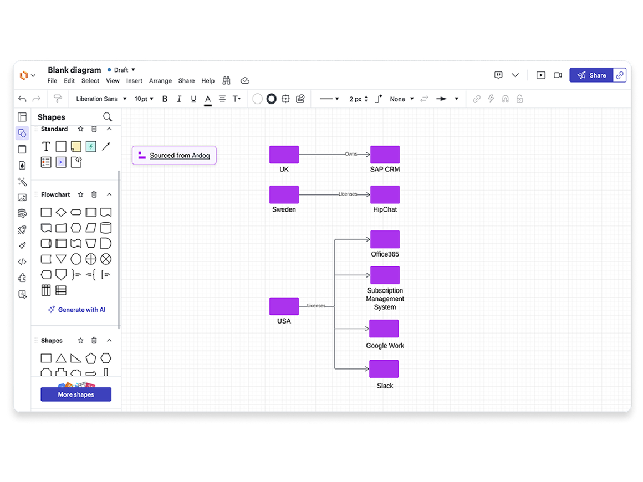Toggle bold text formatting
This screenshot has height=482, width=643.
[165, 99]
